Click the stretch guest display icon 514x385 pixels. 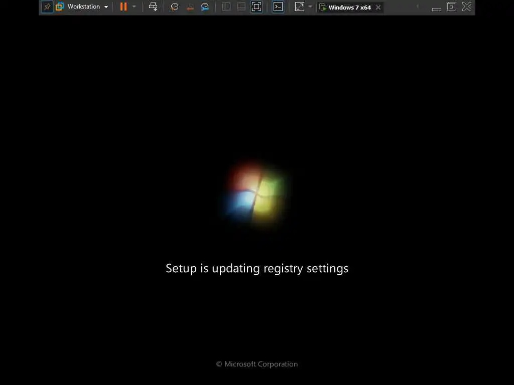point(300,7)
